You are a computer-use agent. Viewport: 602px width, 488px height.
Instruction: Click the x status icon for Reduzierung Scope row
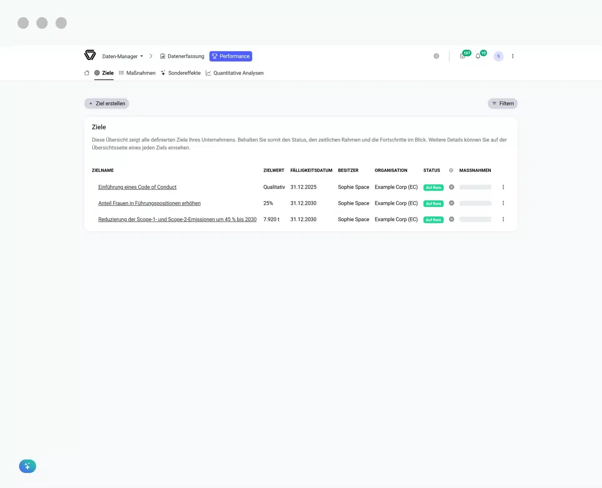(451, 219)
